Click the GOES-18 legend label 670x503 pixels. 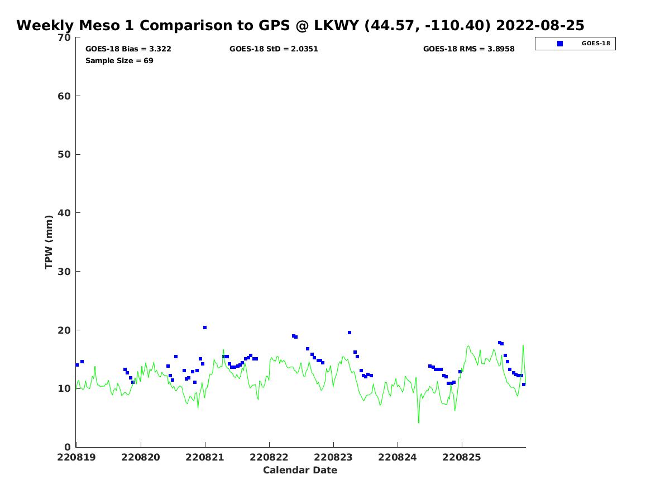tap(596, 44)
